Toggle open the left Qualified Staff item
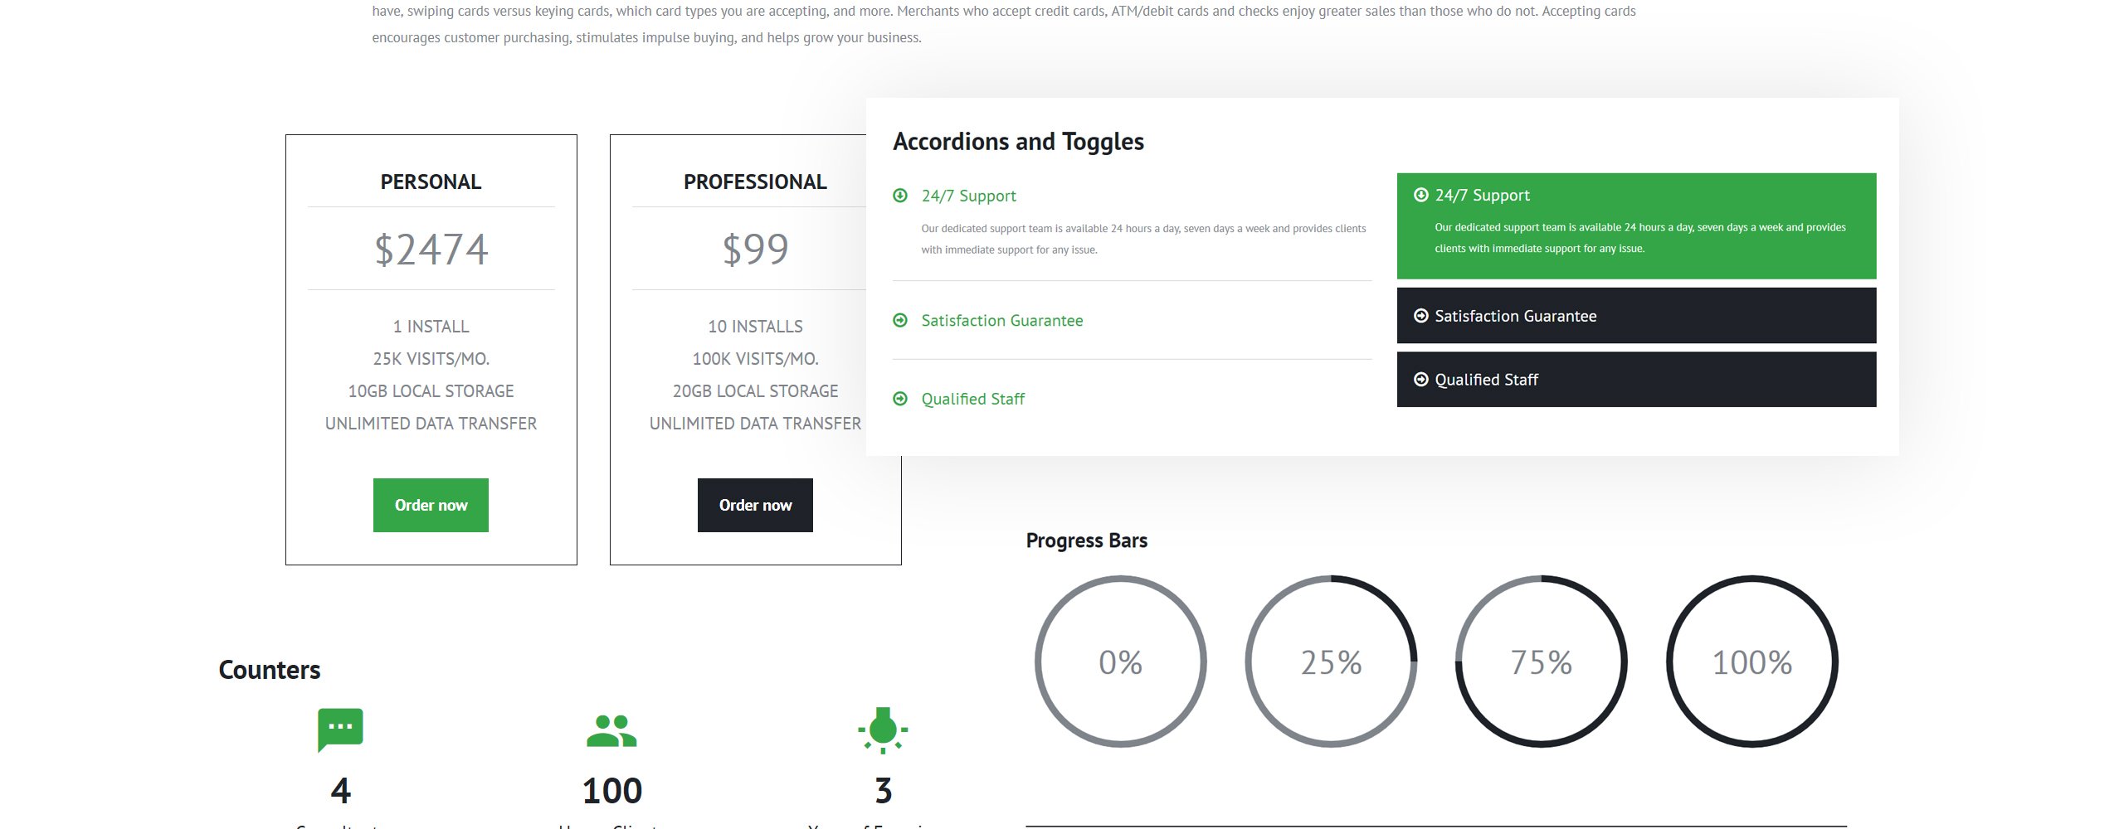The image size is (2124, 829). (973, 399)
